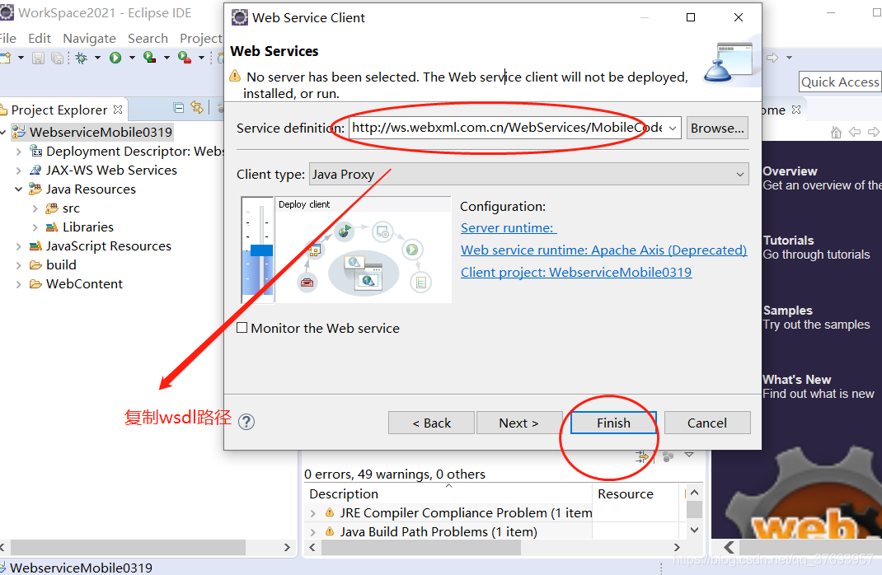This screenshot has height=575, width=882.
Task: Open dropdown next to External Tools icon
Action: [201, 58]
